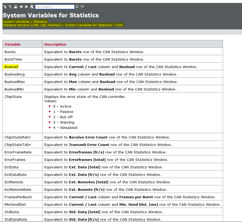Select the ExtData variable cell

pos(22,167)
